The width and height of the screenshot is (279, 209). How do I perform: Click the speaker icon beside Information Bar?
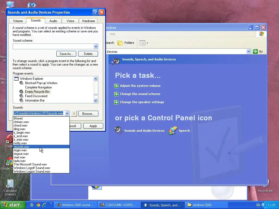(21, 100)
